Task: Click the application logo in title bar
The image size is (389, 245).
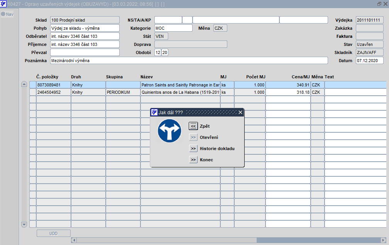Action: coord(3,4)
